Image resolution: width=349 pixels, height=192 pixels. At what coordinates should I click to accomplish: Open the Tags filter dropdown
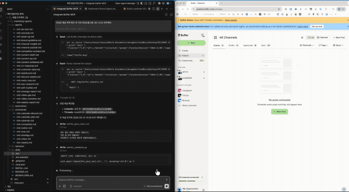(323, 45)
